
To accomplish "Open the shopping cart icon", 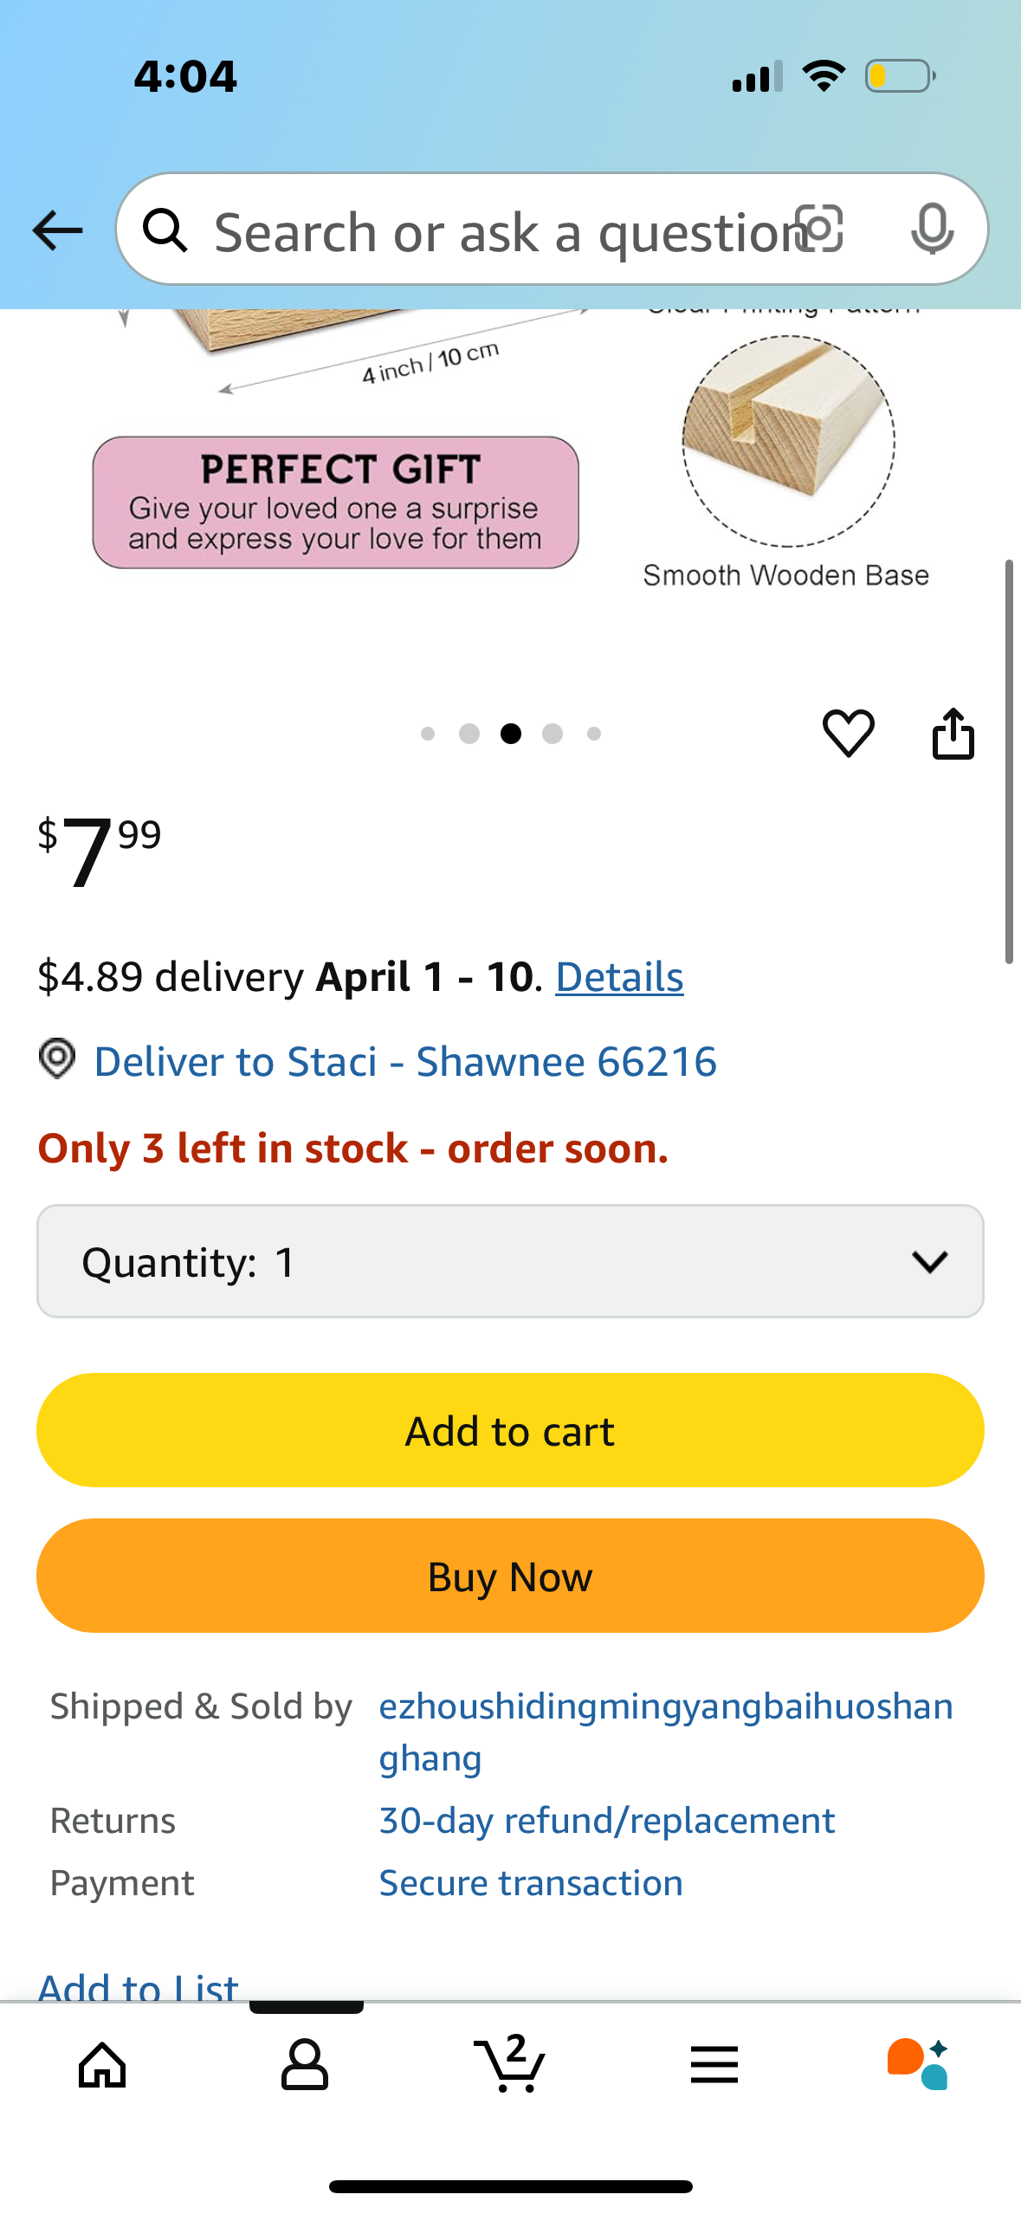I will click(510, 2064).
